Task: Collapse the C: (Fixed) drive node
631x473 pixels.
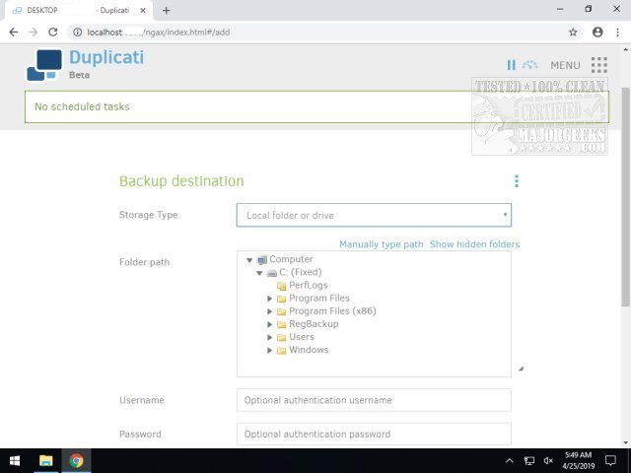Action: click(259, 273)
